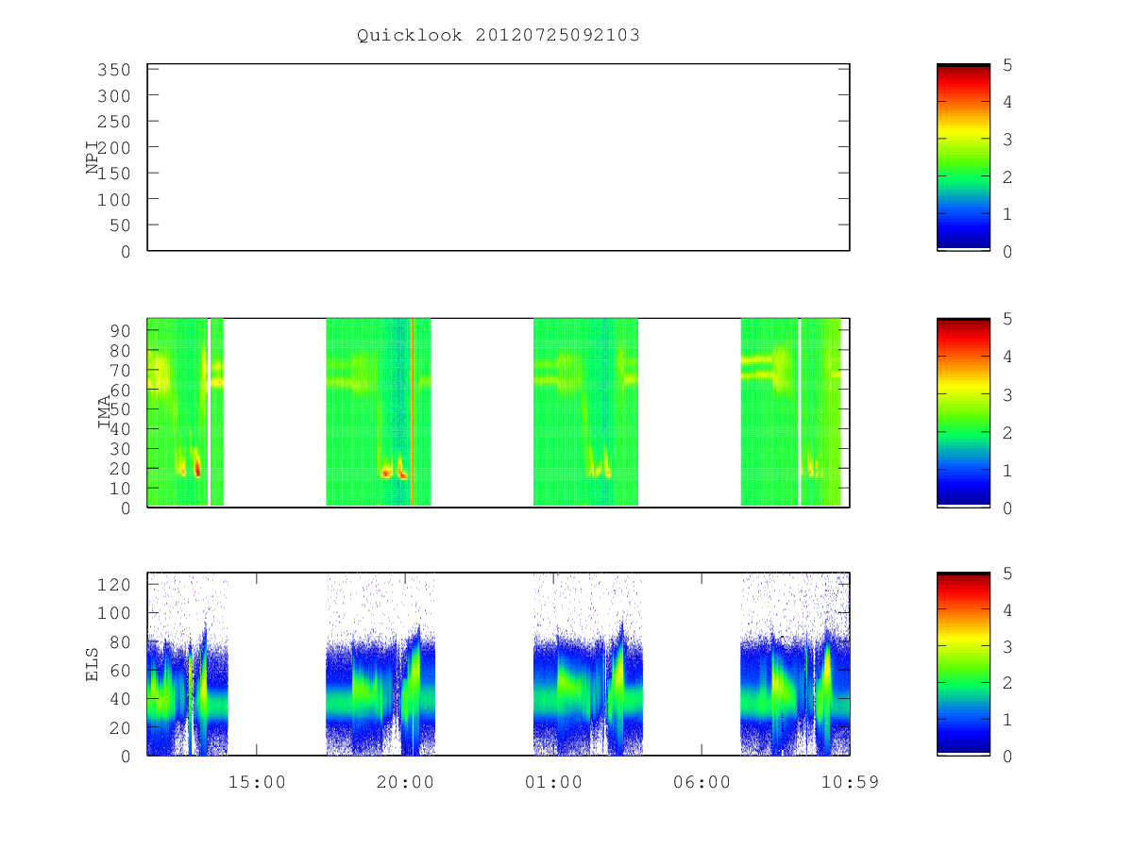Click the 250 tick on the NPI axis

pos(115,122)
